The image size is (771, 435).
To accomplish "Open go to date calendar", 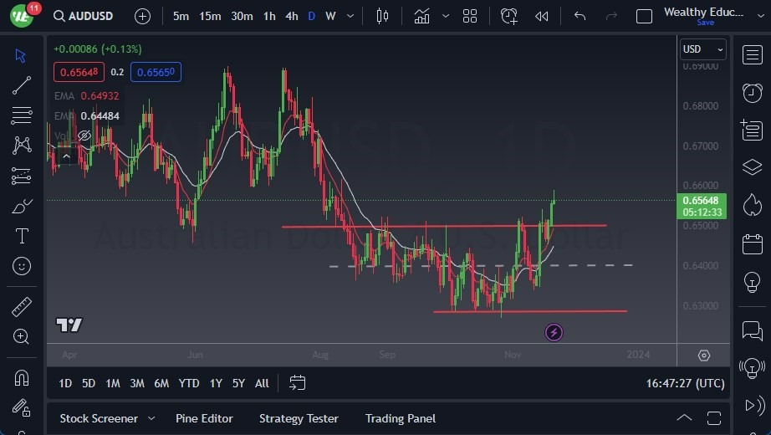I will (298, 383).
